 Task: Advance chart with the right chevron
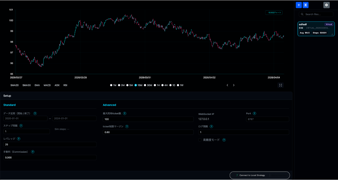tap(234, 85)
